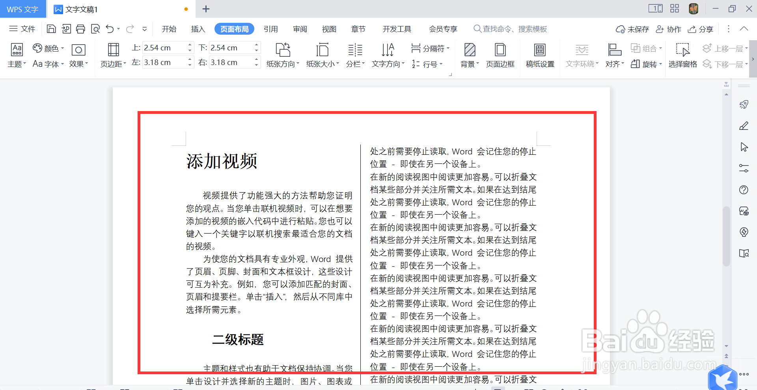Increase bottom margin with up stepper
Viewport: 757px width, 390px height.
pos(257,45)
